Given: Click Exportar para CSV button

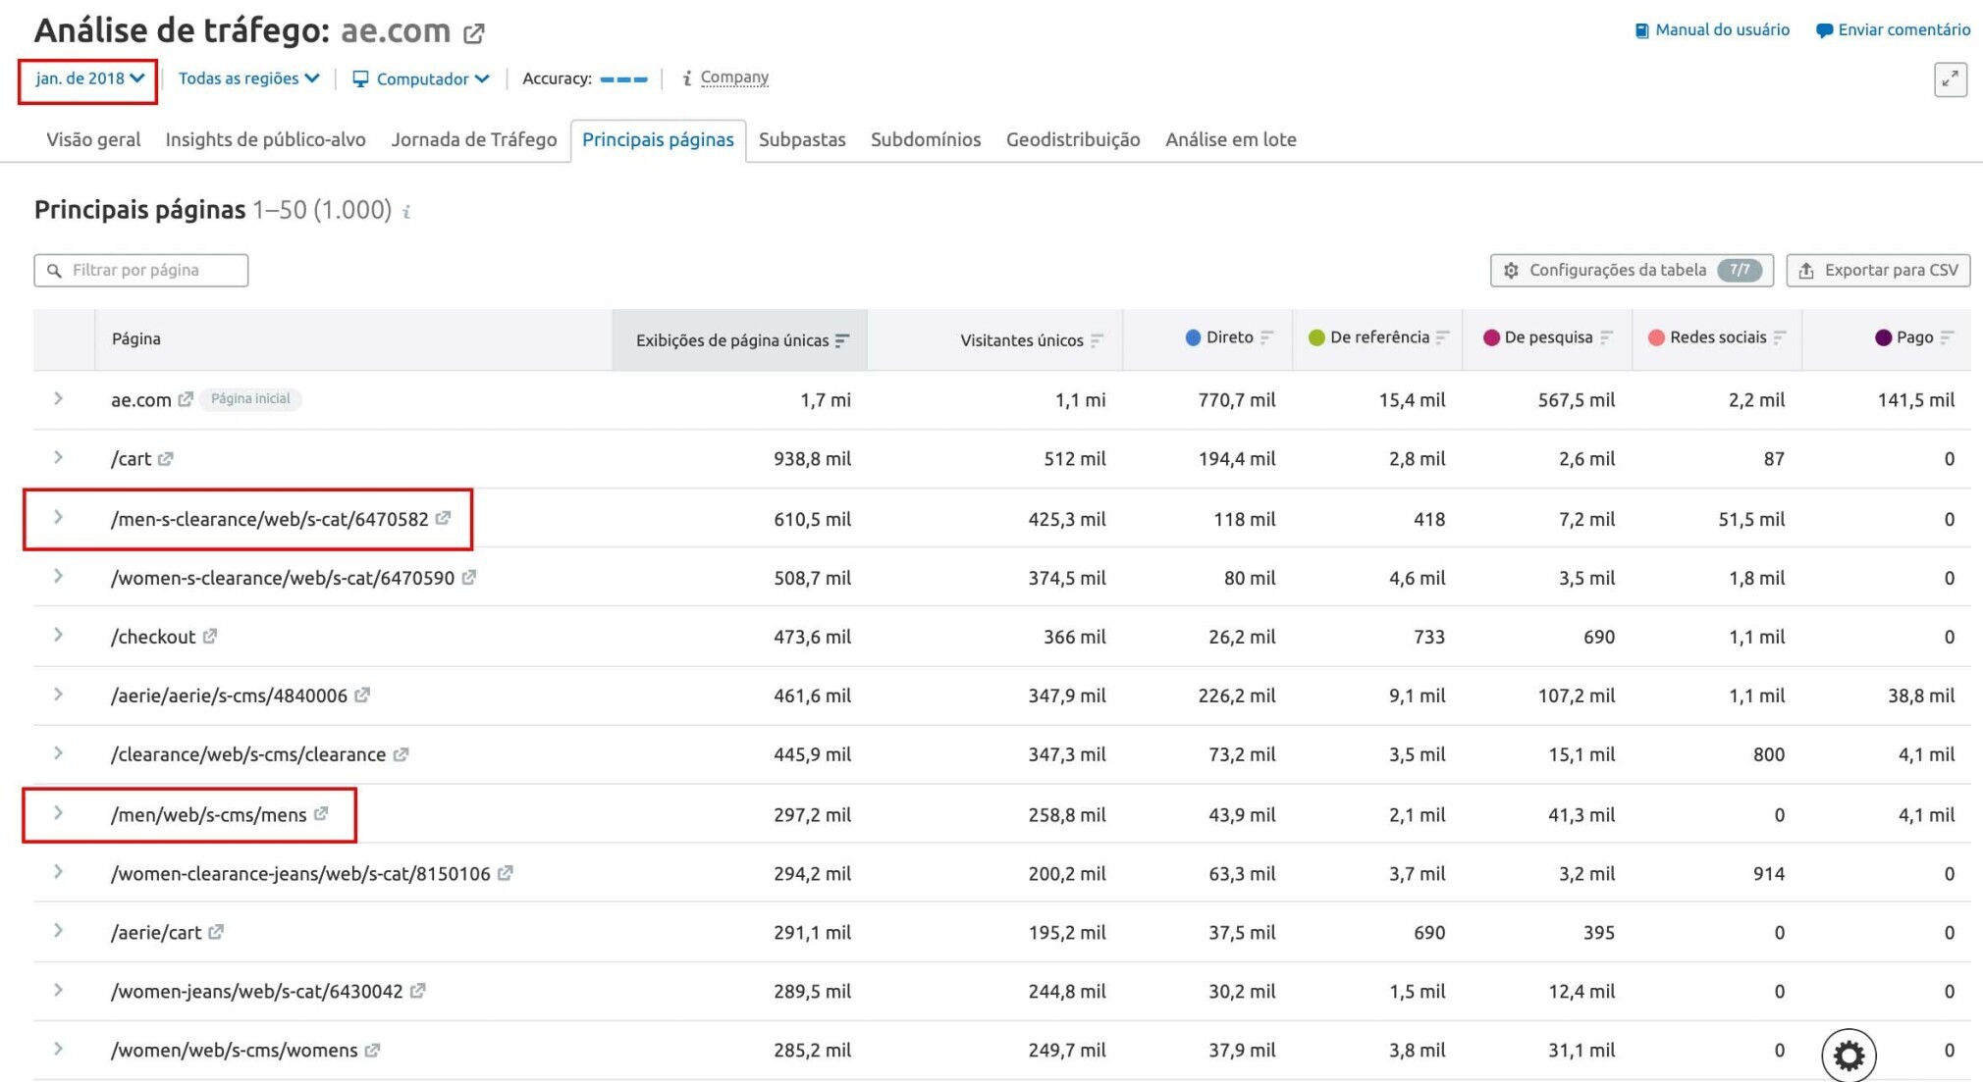Looking at the screenshot, I should (1877, 270).
